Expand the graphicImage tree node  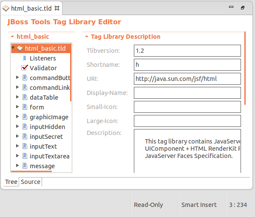(x=17, y=117)
